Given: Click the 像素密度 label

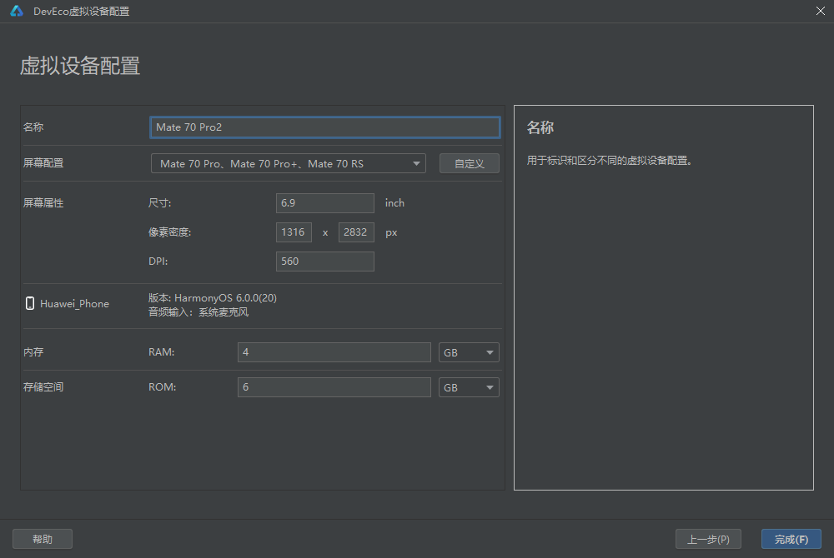Looking at the screenshot, I should click(169, 232).
